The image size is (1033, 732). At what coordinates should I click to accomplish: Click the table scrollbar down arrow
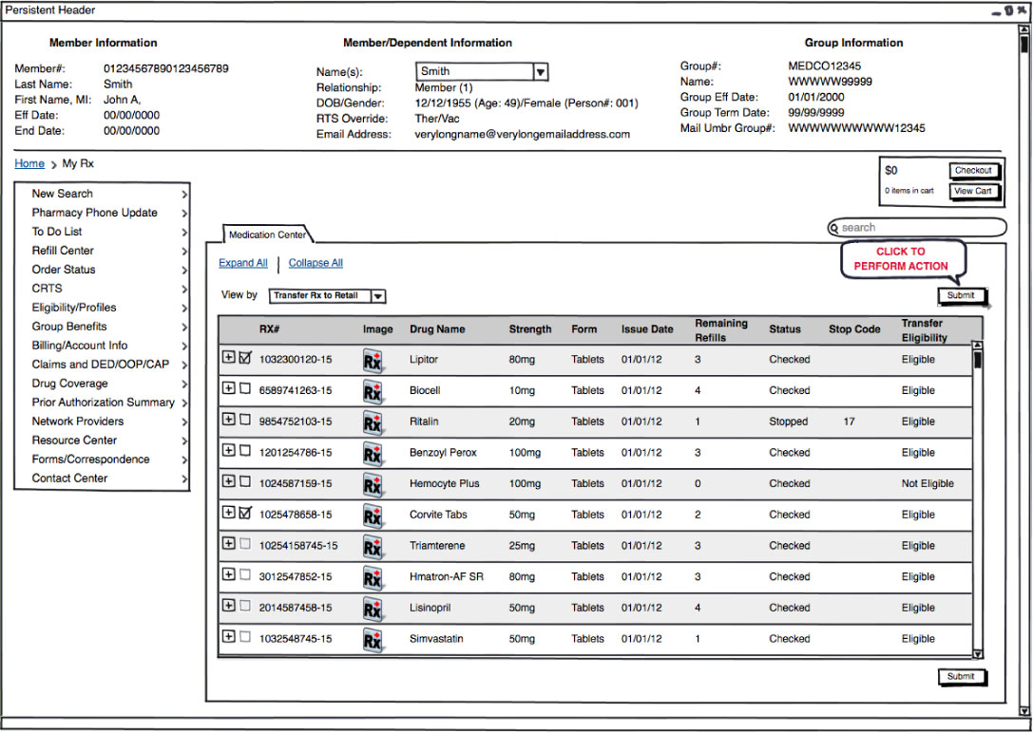[x=978, y=653]
